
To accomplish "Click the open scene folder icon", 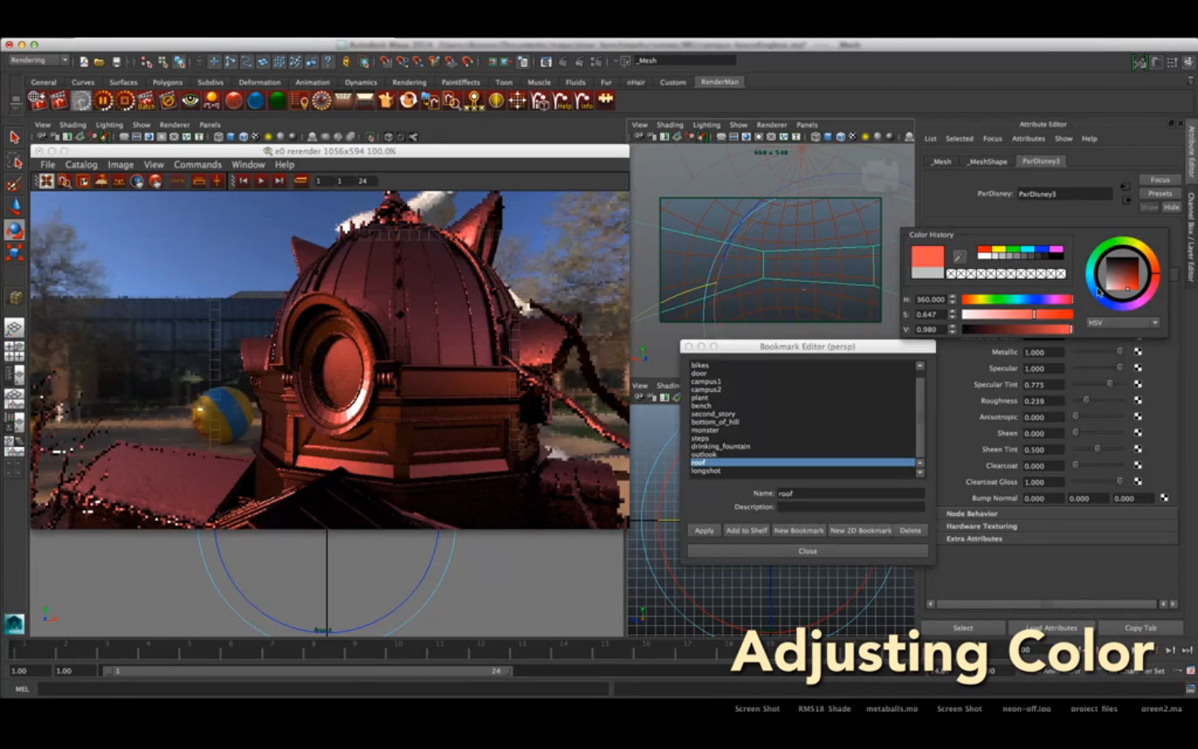I will pyautogui.click(x=99, y=62).
